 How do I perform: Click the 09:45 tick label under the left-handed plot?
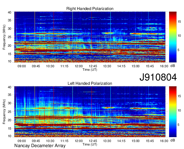(x=36, y=141)
